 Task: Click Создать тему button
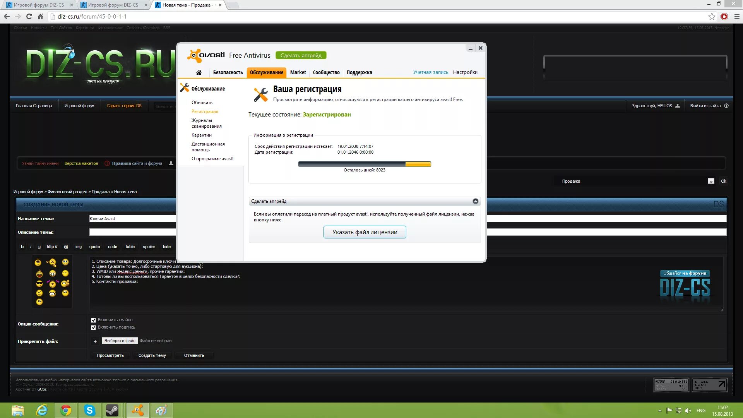click(152, 355)
